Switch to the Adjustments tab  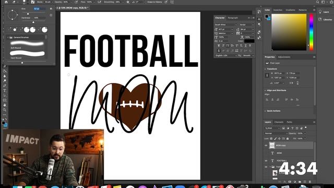tap(284, 57)
